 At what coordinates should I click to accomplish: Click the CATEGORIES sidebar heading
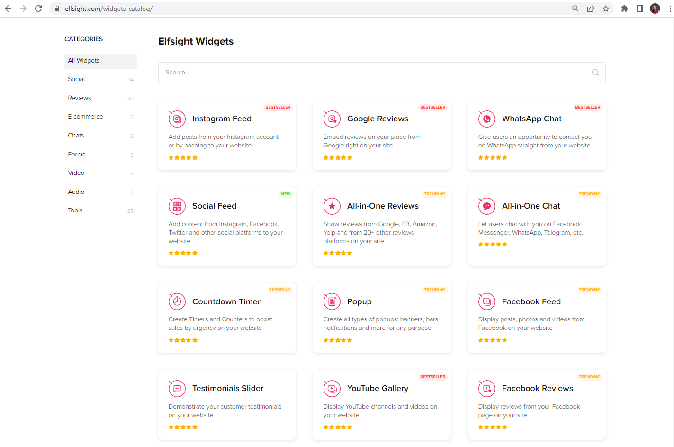click(83, 39)
